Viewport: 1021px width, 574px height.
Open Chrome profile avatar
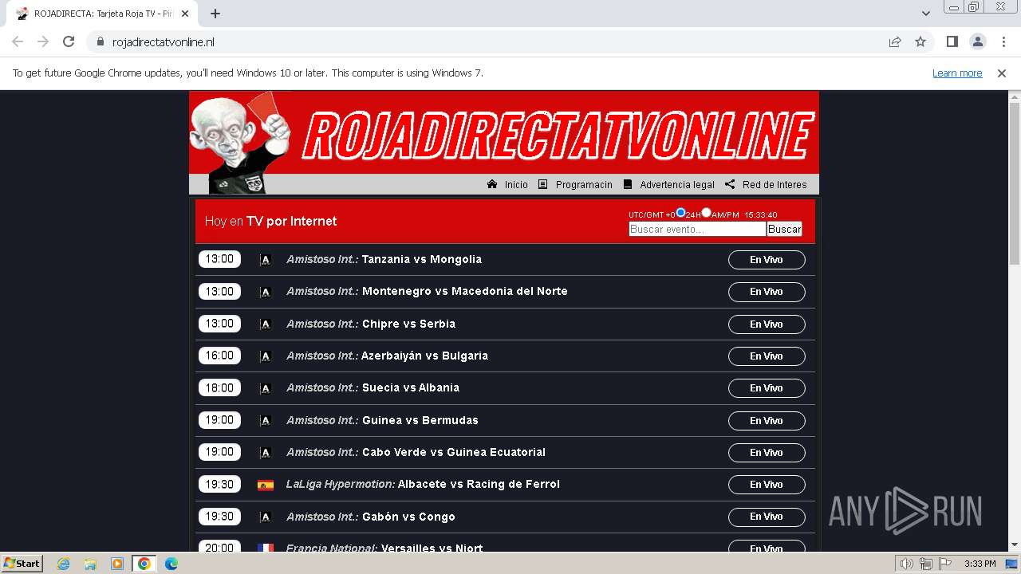point(977,41)
